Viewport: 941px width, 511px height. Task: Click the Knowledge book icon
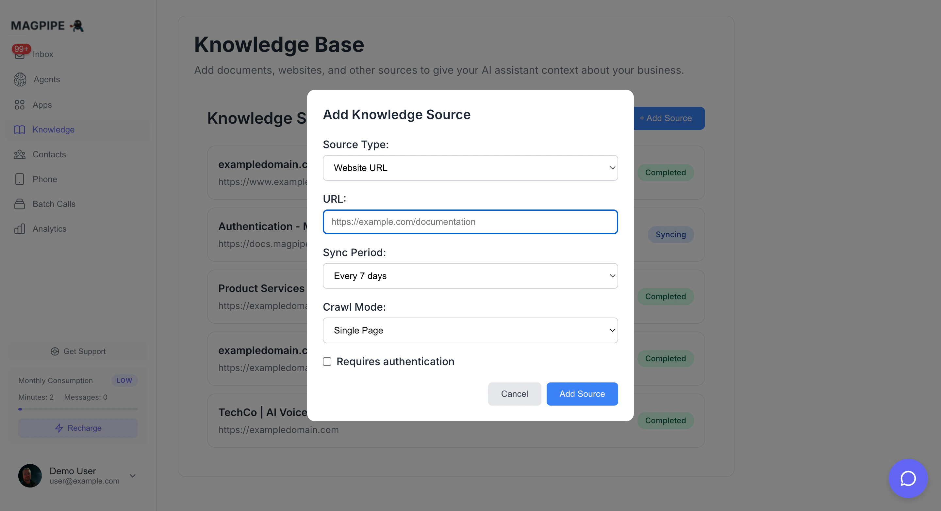tap(20, 130)
